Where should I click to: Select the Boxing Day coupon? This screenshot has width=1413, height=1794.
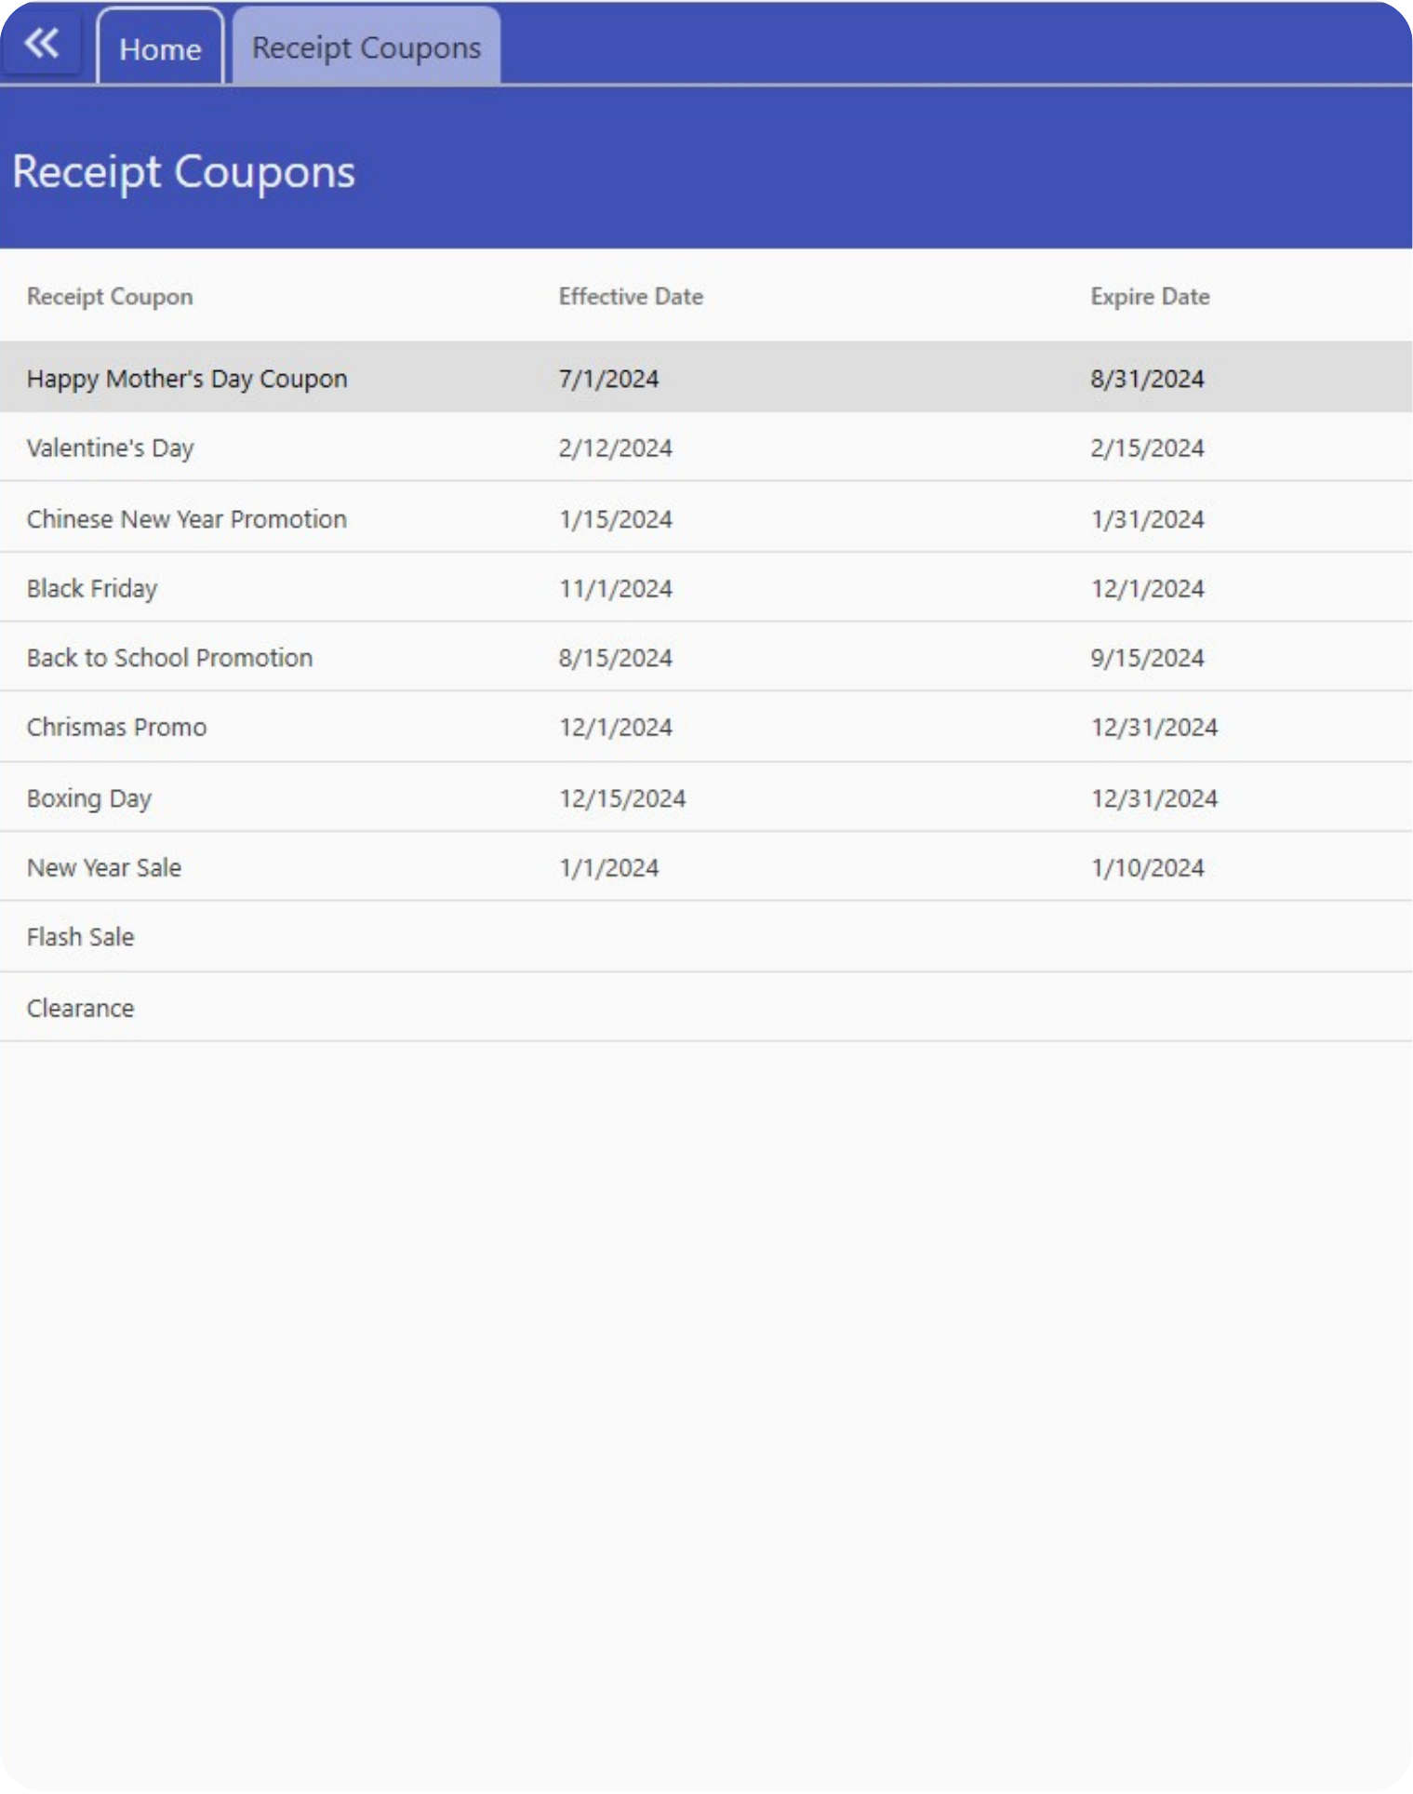pos(89,798)
